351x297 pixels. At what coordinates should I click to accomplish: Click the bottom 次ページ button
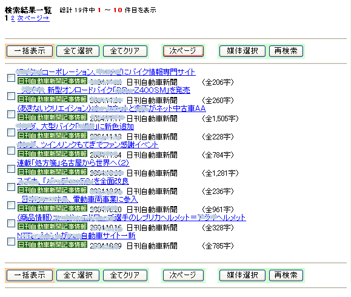tap(183, 275)
